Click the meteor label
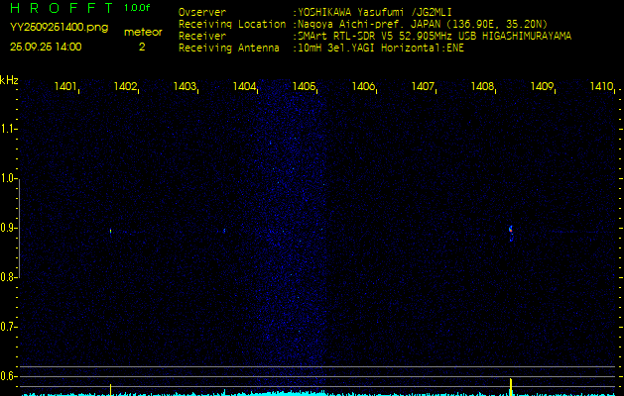The height and width of the screenshot is (396, 624). pos(143,32)
